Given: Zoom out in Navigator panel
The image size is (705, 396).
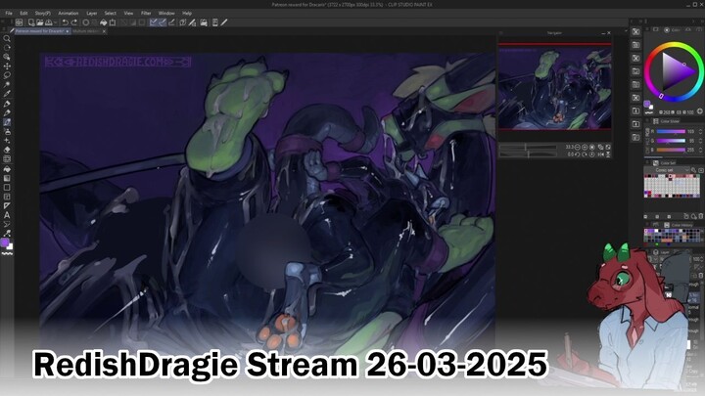Looking at the screenshot, I should 578,148.
